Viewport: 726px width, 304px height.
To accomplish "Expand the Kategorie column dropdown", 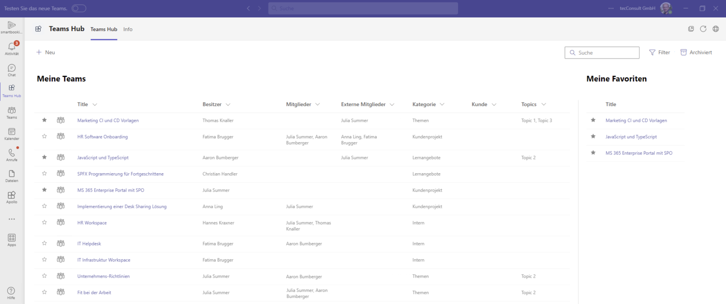I will pos(441,104).
